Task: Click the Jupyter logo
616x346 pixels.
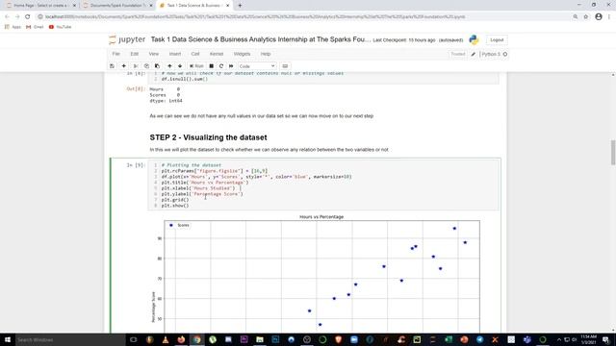Action: [x=127, y=39]
